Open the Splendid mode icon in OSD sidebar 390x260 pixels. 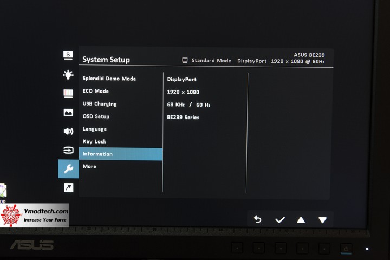(x=68, y=55)
